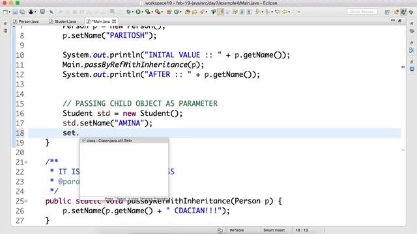Expand the Run configurations dropdown arrow
417x234 pixels.
[x=143, y=12]
